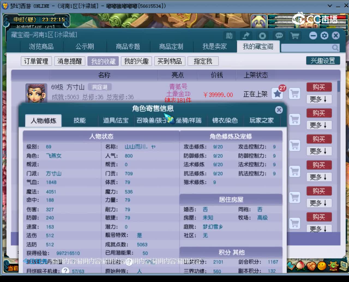Screen dimensions: 349x282
Task: Click the 名称 column header
Action: pyautogui.click(x=104, y=75)
